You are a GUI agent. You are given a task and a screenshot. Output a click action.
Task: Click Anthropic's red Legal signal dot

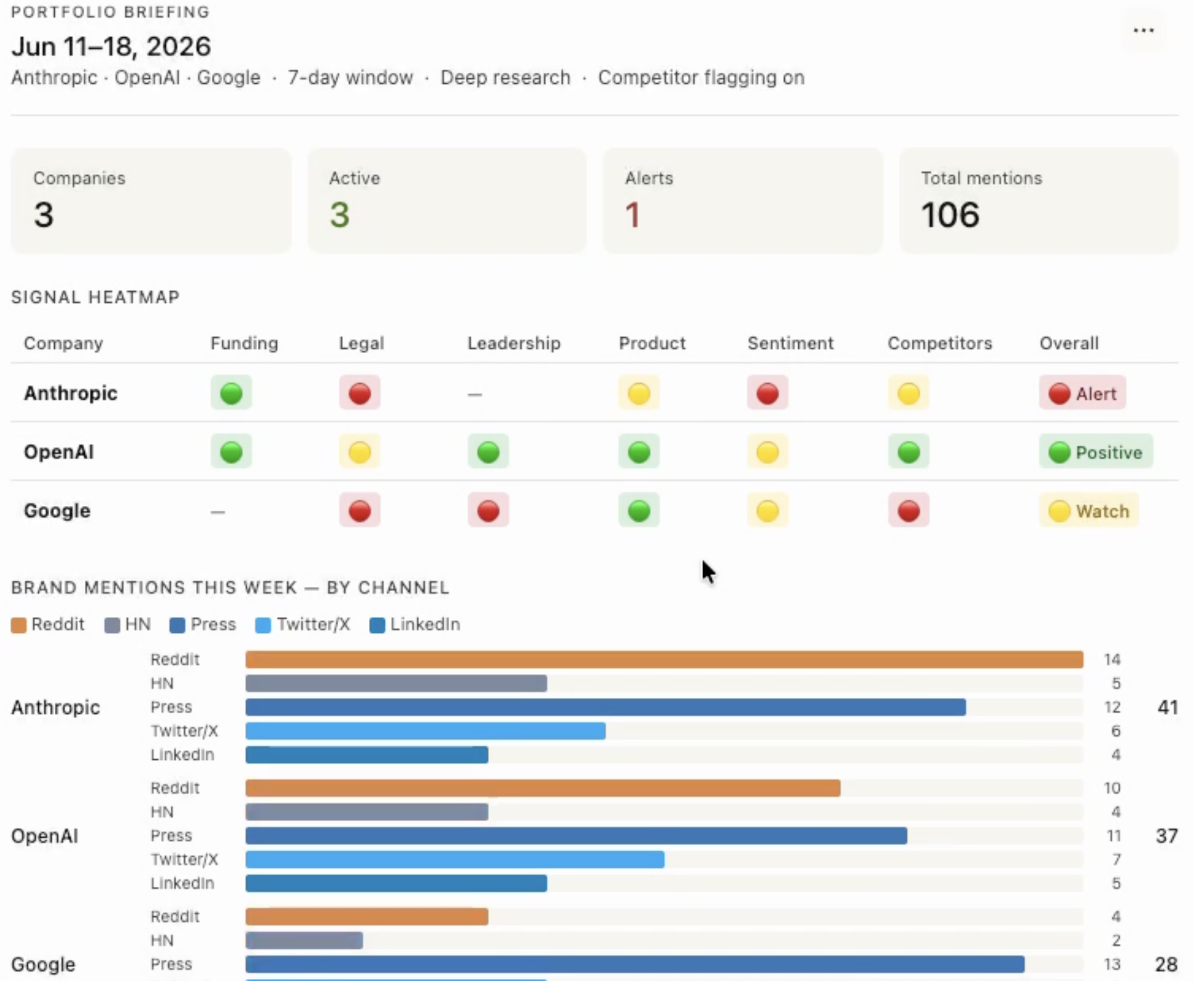point(360,393)
